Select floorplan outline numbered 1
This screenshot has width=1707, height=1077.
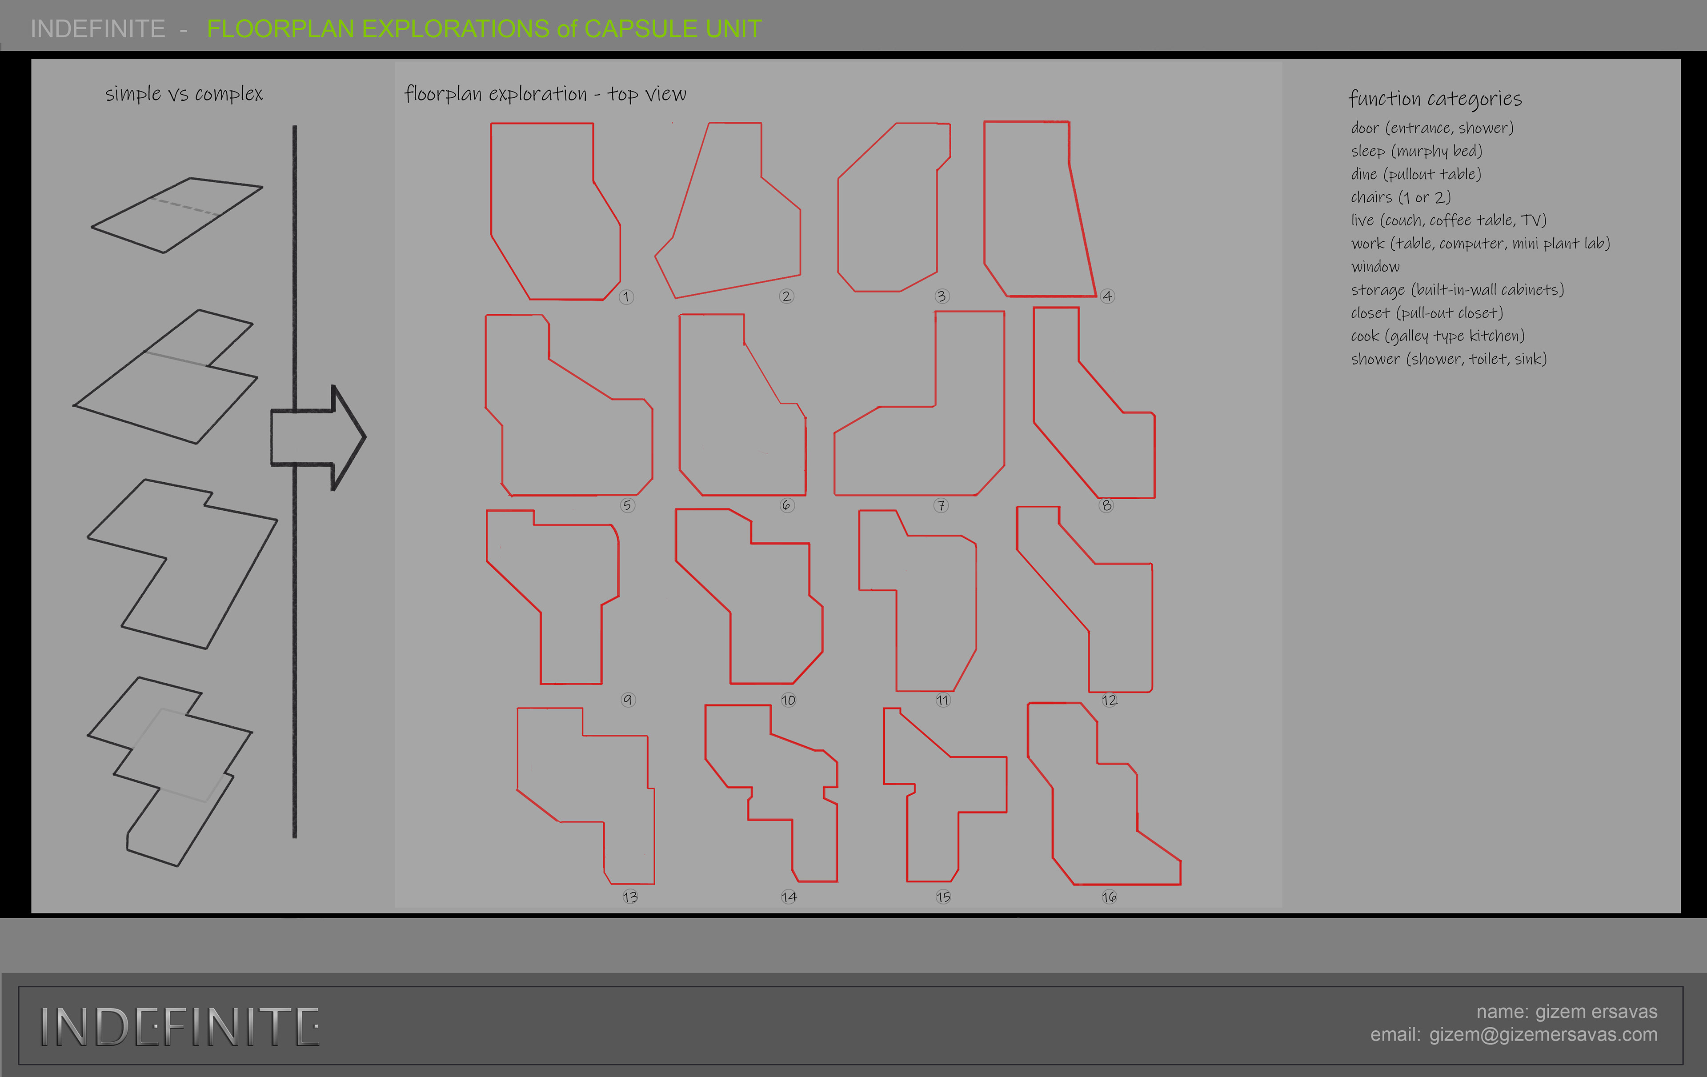[x=556, y=211]
